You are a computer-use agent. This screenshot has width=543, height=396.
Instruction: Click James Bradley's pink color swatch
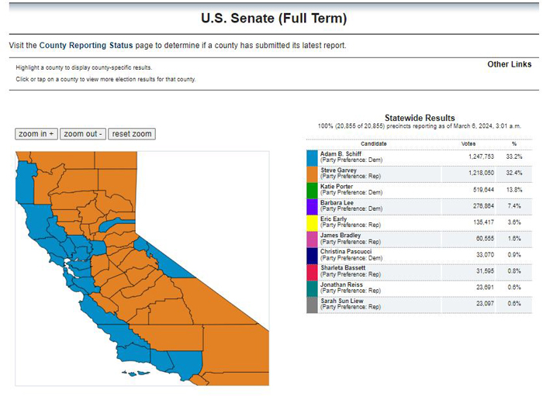click(x=312, y=239)
